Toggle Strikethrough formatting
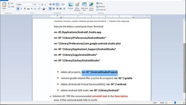186x105 pixels. tap(28, 8)
